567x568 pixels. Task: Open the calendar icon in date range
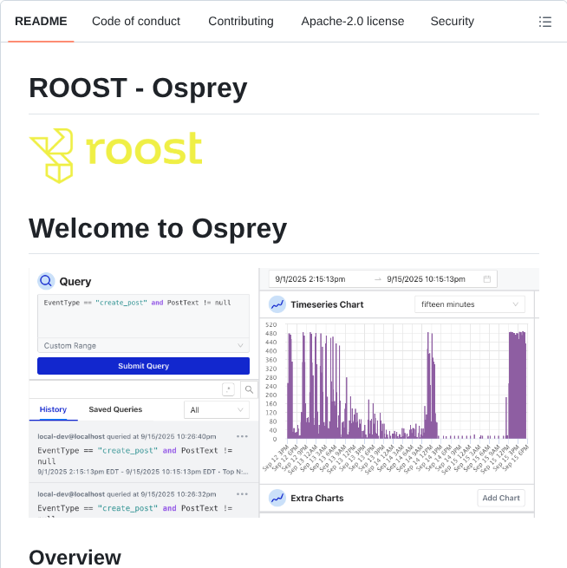click(x=487, y=279)
